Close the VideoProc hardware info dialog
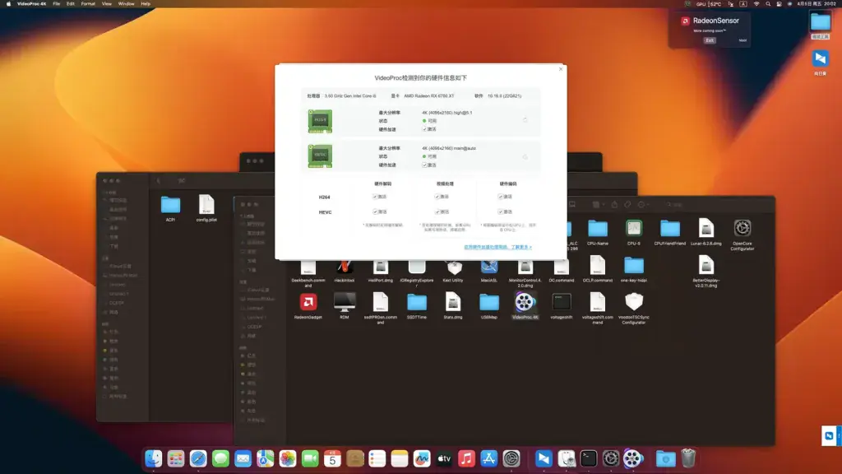 [561, 69]
